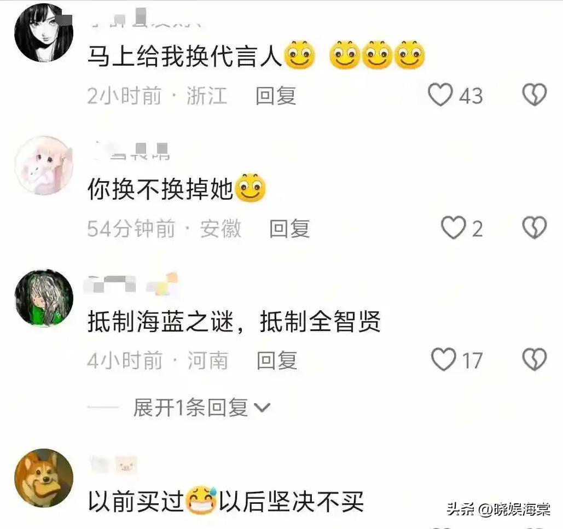The height and width of the screenshot is (529, 563).
Task: Open the pink-haired girl avatar profile
Action: [x=43, y=165]
